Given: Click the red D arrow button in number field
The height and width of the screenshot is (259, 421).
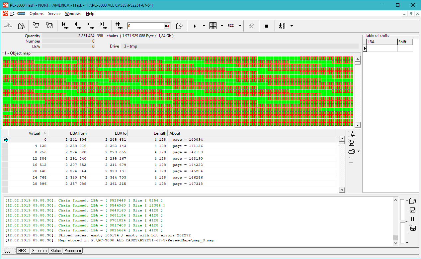Looking at the screenshot, I should point(167,26).
